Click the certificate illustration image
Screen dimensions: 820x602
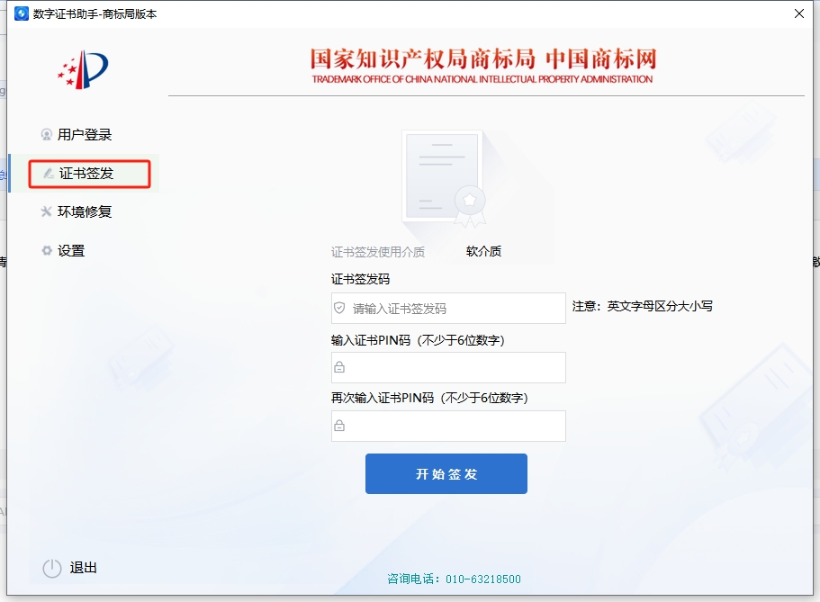coord(443,178)
